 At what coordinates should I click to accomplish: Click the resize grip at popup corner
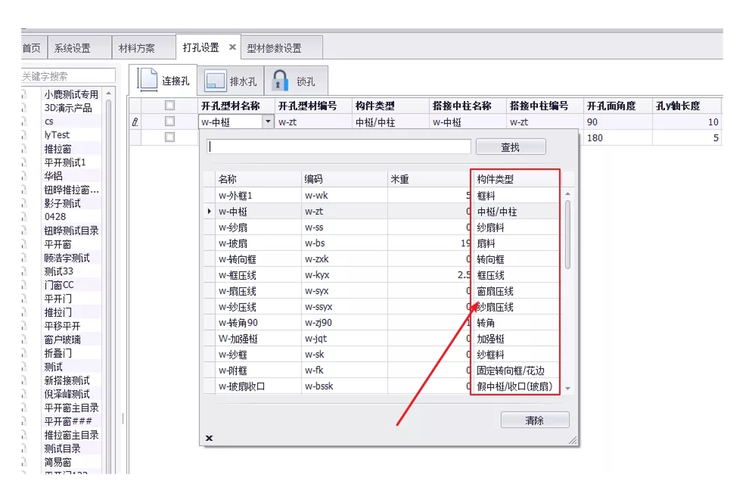coord(572,440)
